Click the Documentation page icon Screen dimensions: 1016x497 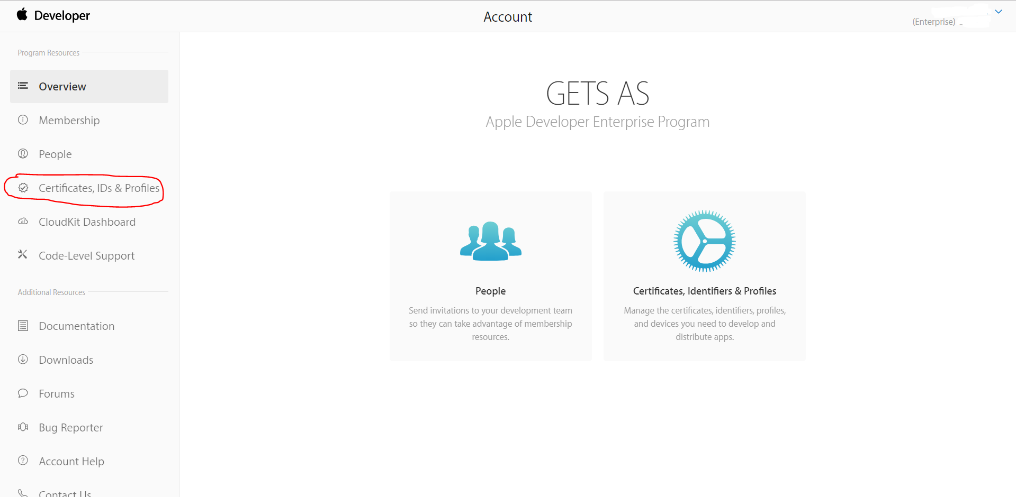pos(23,325)
